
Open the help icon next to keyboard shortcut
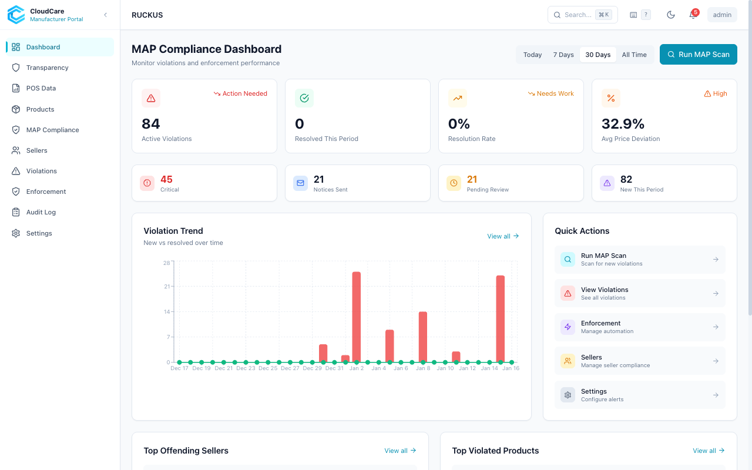pos(646,14)
